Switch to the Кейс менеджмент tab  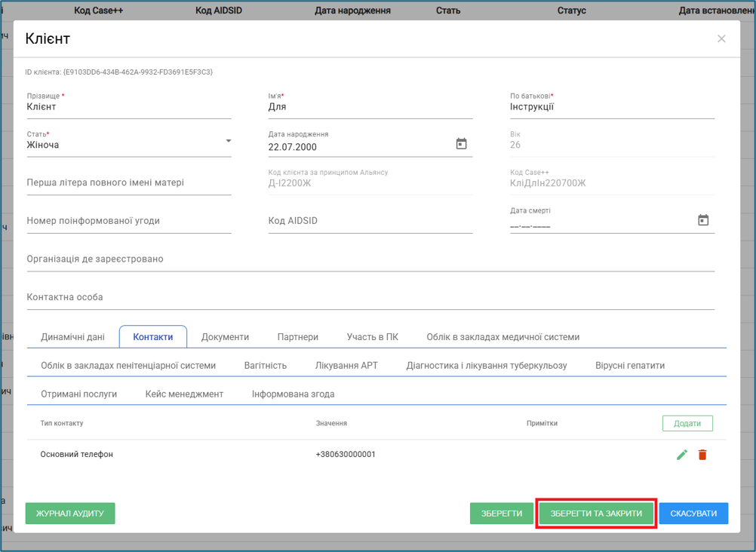pyautogui.click(x=184, y=394)
